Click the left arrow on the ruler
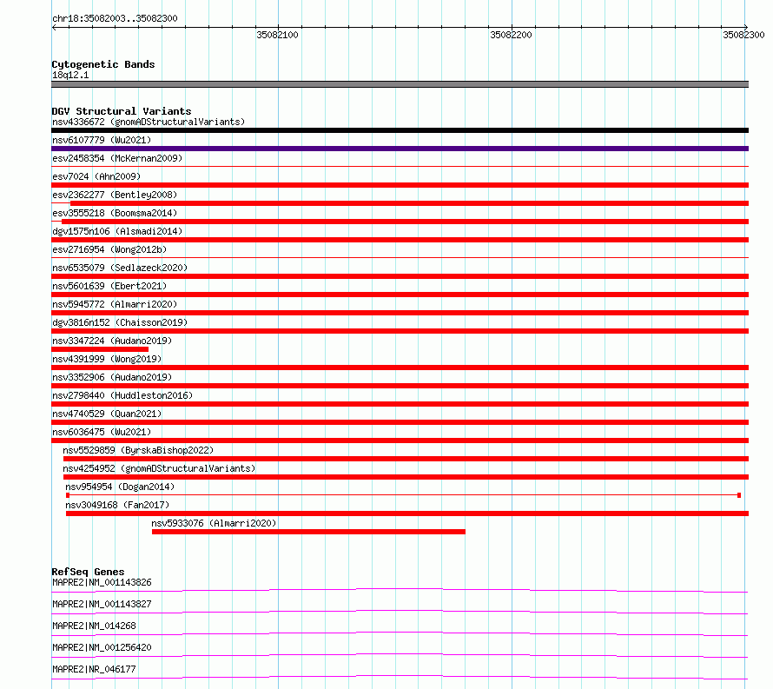Screen dimensions: 773x689 tap(54, 27)
